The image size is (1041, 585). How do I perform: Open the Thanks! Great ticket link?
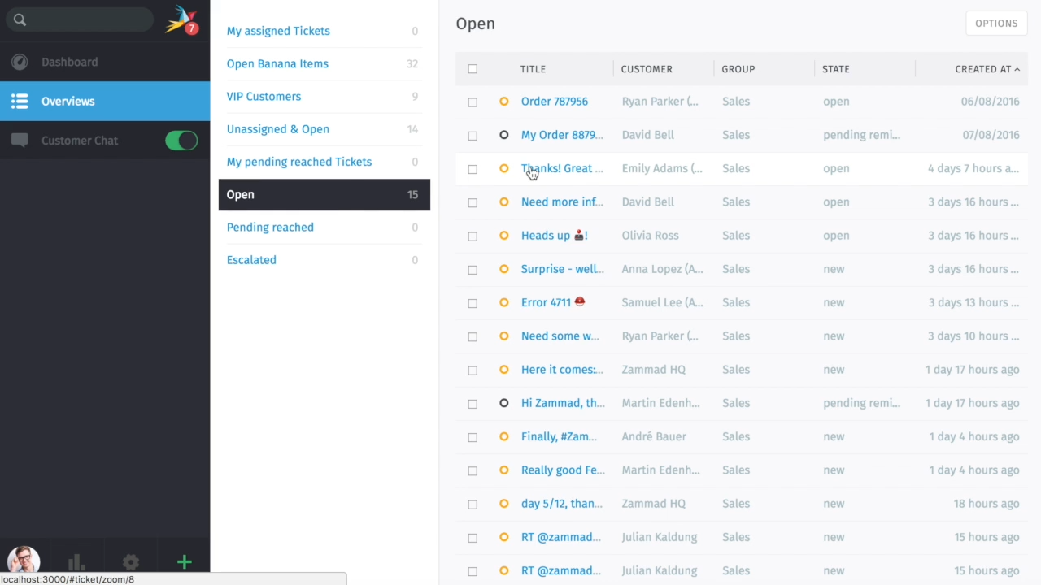point(562,168)
